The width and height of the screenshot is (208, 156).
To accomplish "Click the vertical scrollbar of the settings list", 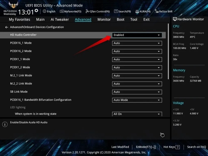I will pyautogui.click(x=168, y=51).
